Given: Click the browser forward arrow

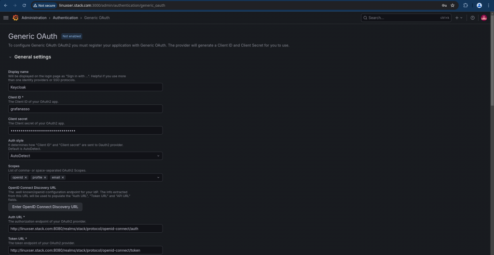Looking at the screenshot, I should (15, 5).
